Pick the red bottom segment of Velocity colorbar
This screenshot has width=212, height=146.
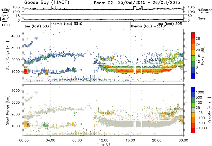point(193,130)
